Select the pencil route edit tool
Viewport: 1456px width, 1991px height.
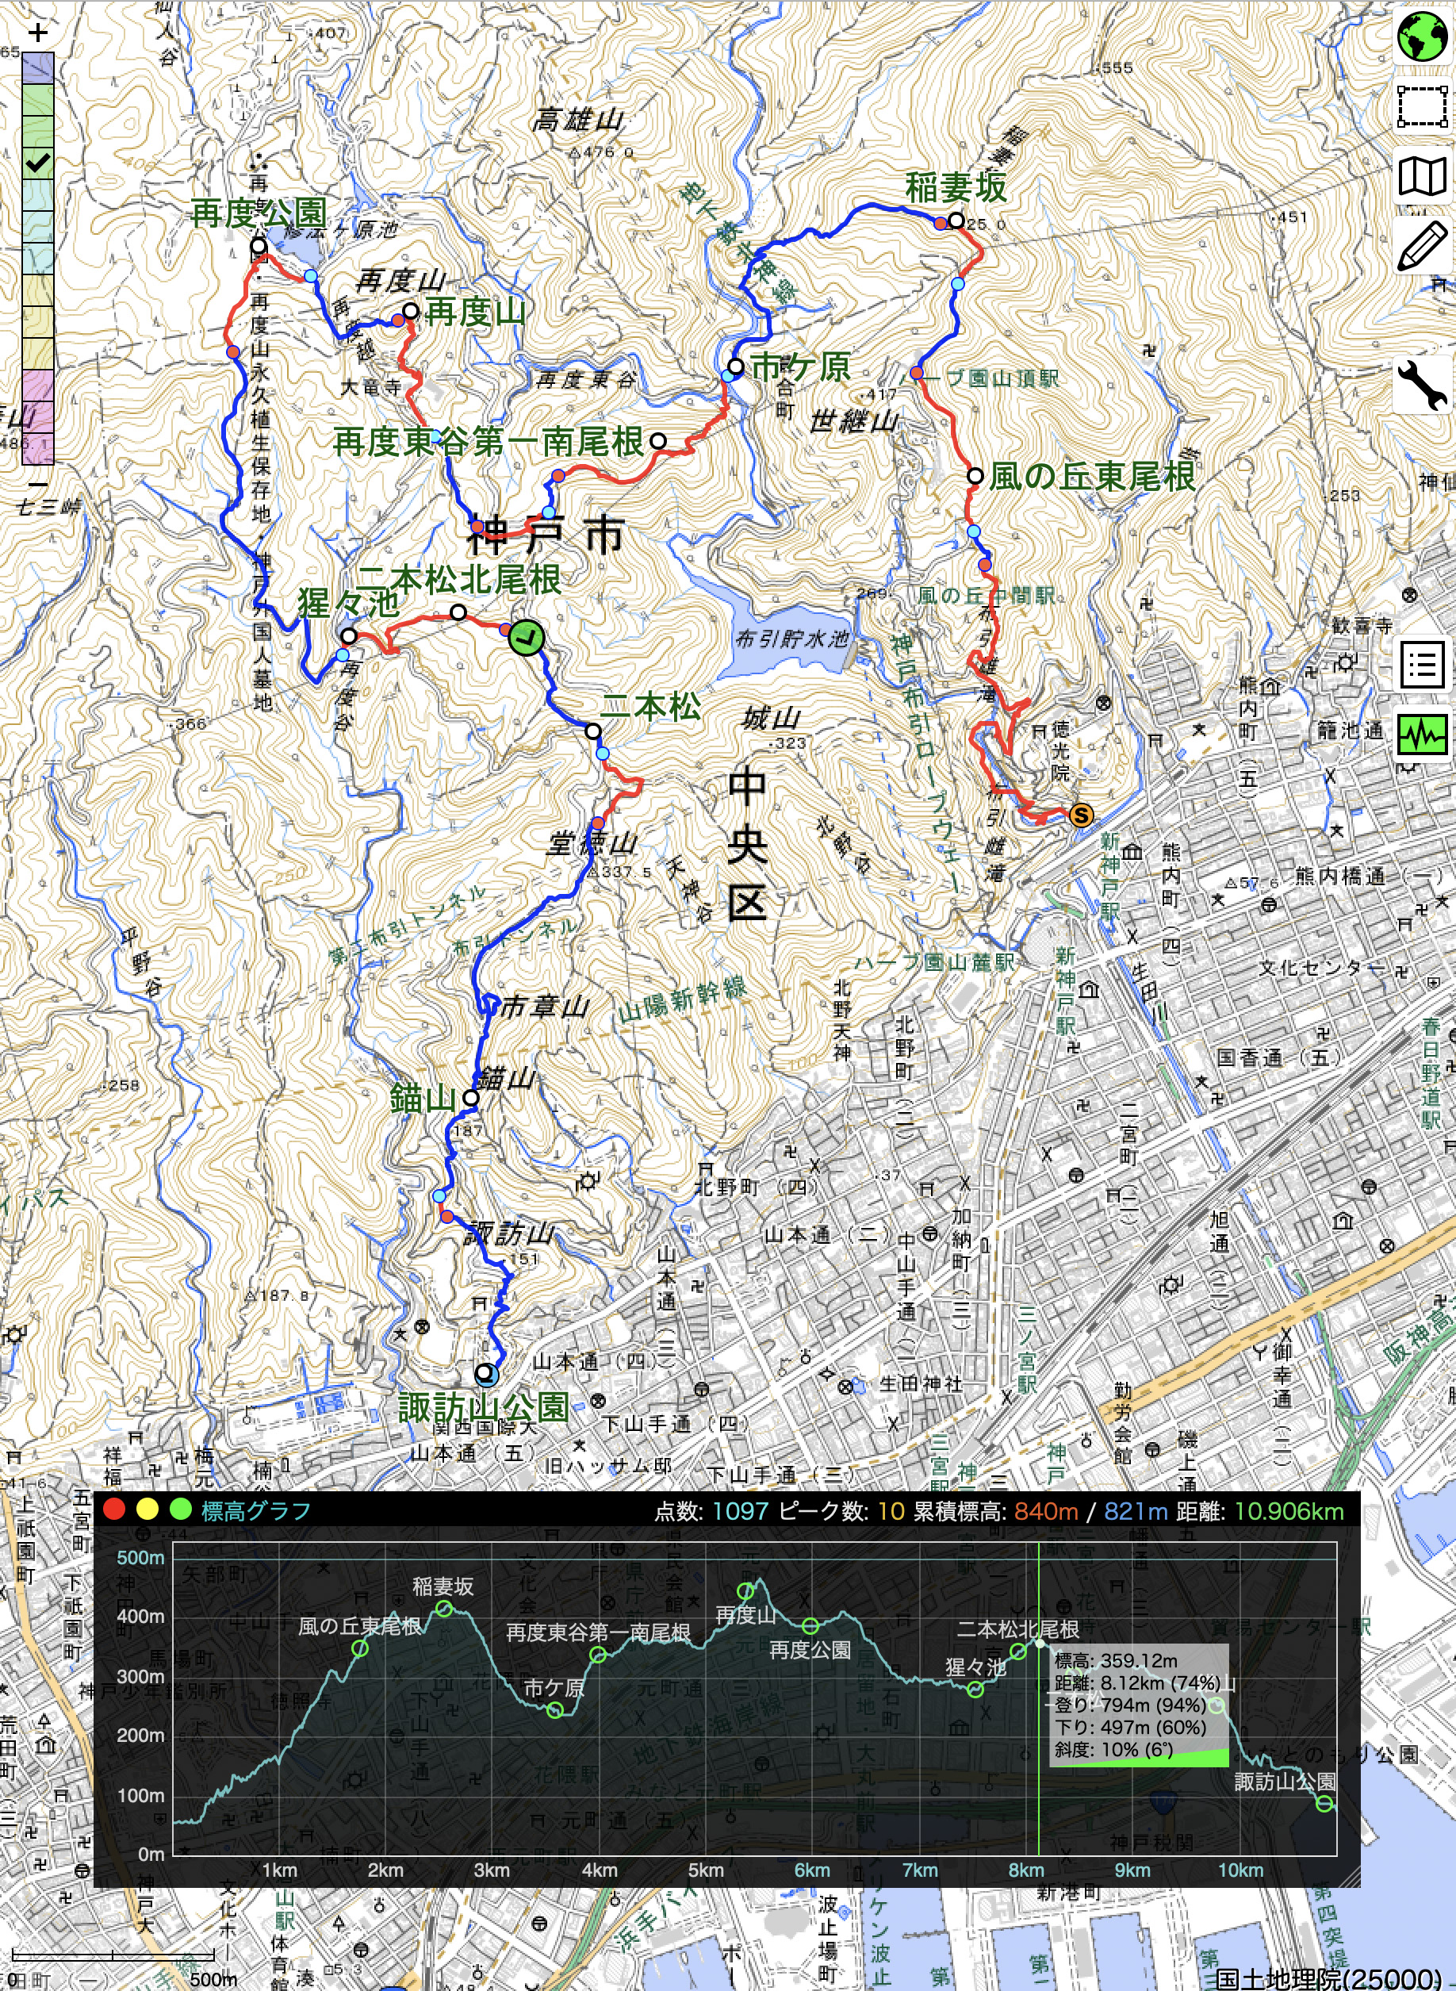[1422, 246]
